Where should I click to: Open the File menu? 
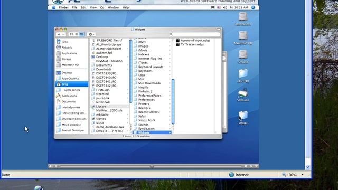(74, 7)
